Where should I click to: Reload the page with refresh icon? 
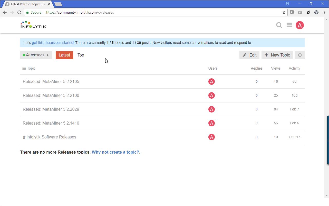[19, 12]
